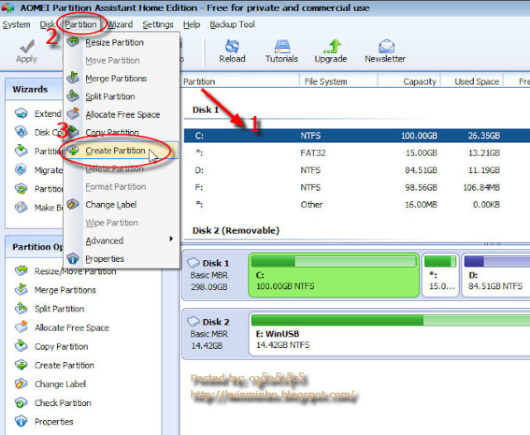Viewport: 530px width, 435px height.
Task: Click Extend wizard icon in sidebar
Action: [21, 114]
